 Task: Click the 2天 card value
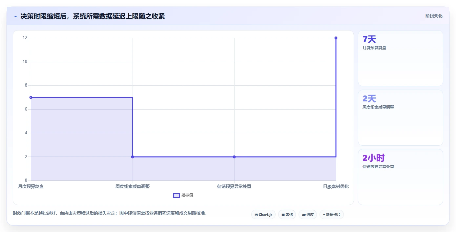pyautogui.click(x=369, y=99)
